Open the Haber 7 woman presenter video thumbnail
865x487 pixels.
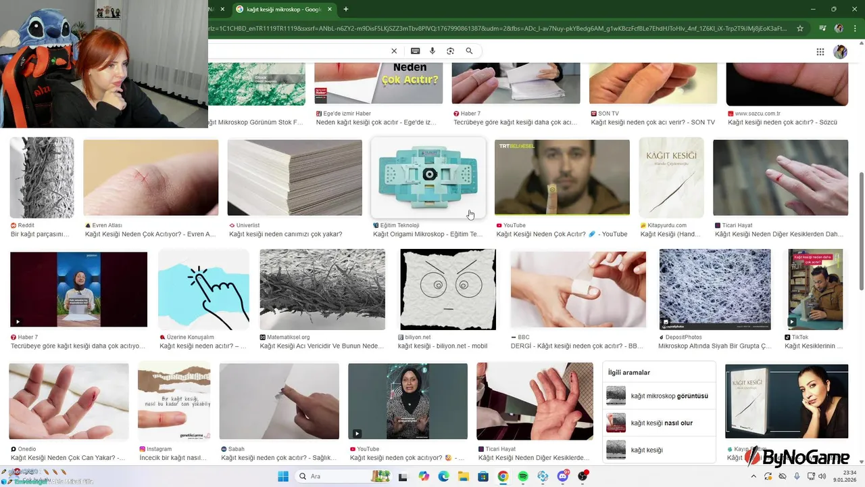point(78,289)
